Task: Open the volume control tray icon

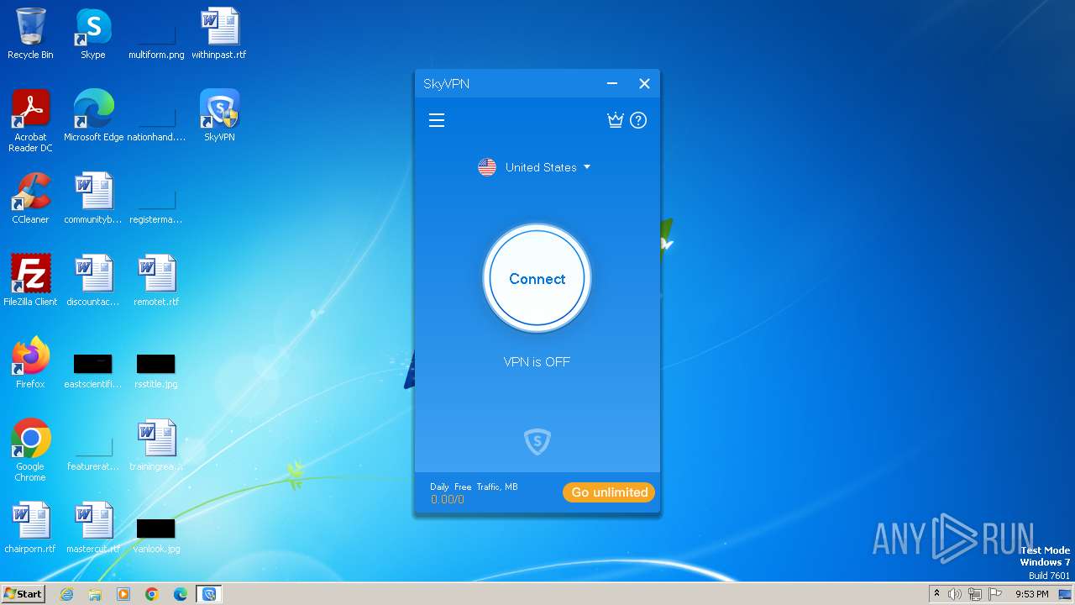Action: coord(955,594)
